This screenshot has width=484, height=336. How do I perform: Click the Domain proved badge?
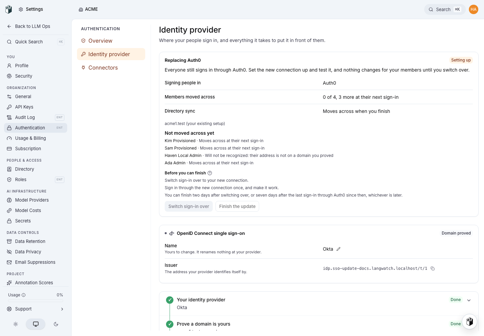point(456,233)
